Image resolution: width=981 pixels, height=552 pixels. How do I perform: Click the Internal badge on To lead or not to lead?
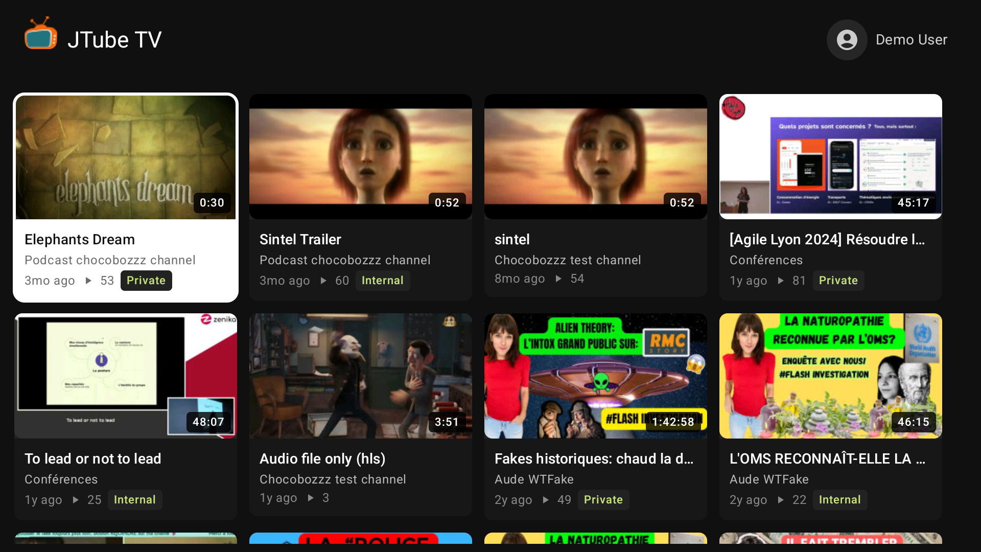(x=135, y=500)
